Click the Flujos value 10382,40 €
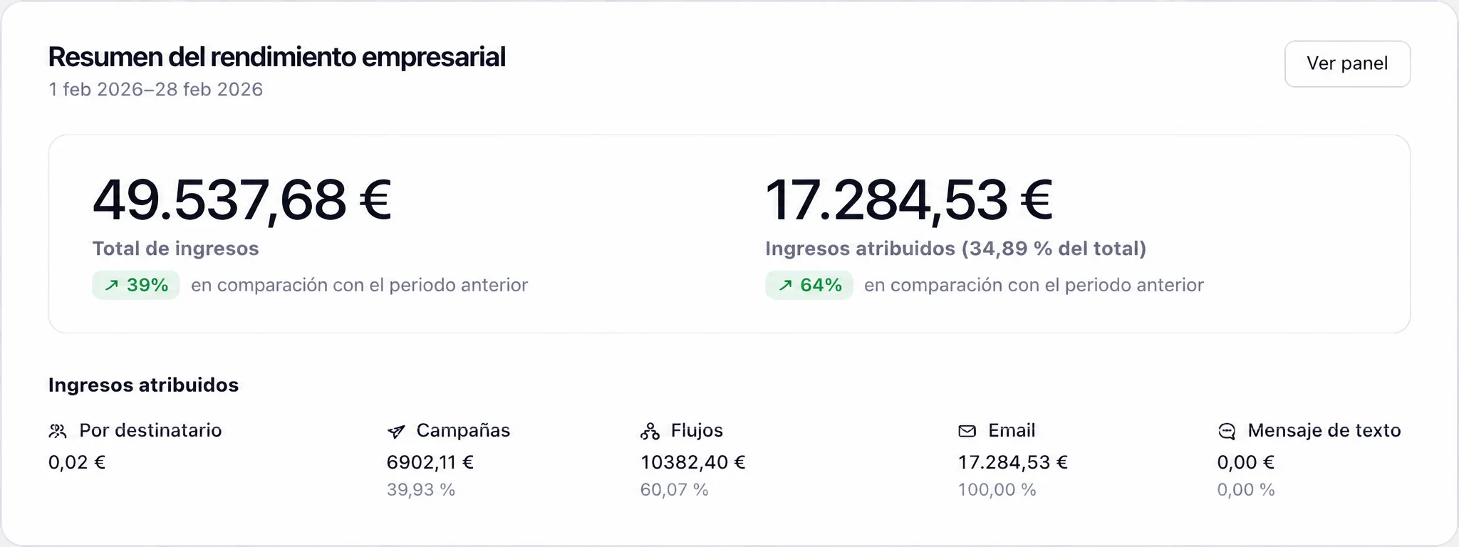Viewport: 1459px width, 547px height. [693, 463]
